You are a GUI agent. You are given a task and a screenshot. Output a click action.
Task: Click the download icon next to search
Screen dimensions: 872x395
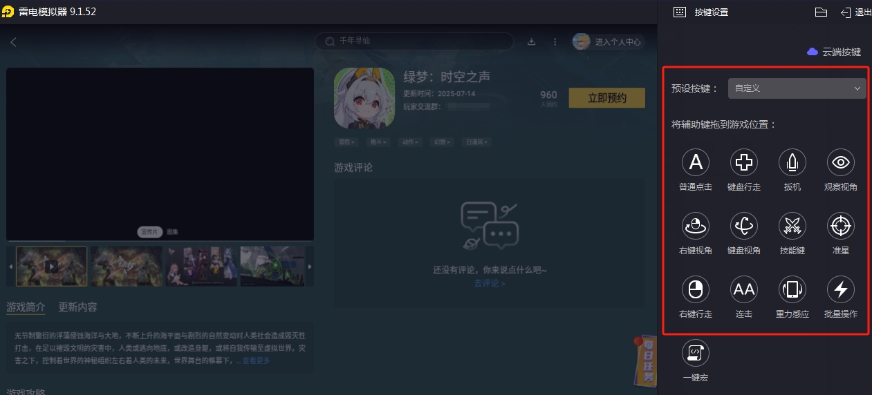[x=532, y=41]
